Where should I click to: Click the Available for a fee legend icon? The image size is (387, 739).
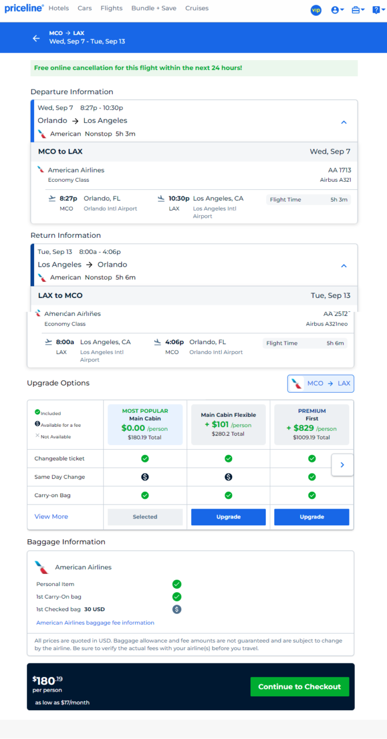click(x=38, y=424)
